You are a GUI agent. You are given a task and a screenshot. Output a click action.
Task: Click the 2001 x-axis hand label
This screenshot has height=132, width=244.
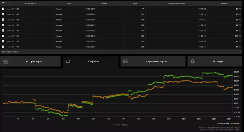153,119
